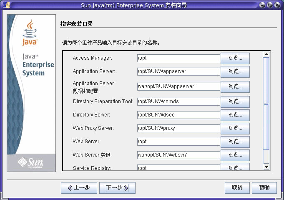
Task: Browse for Access Manager directory
Action: click(x=235, y=58)
